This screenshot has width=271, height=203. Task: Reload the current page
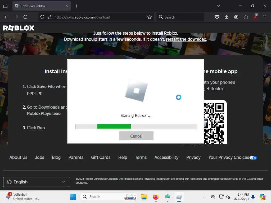[x=25, y=17]
